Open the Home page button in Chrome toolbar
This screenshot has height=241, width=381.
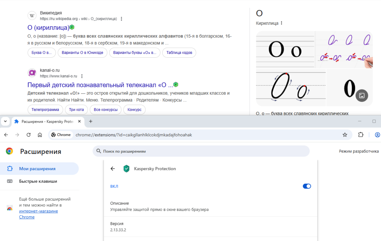(40, 135)
